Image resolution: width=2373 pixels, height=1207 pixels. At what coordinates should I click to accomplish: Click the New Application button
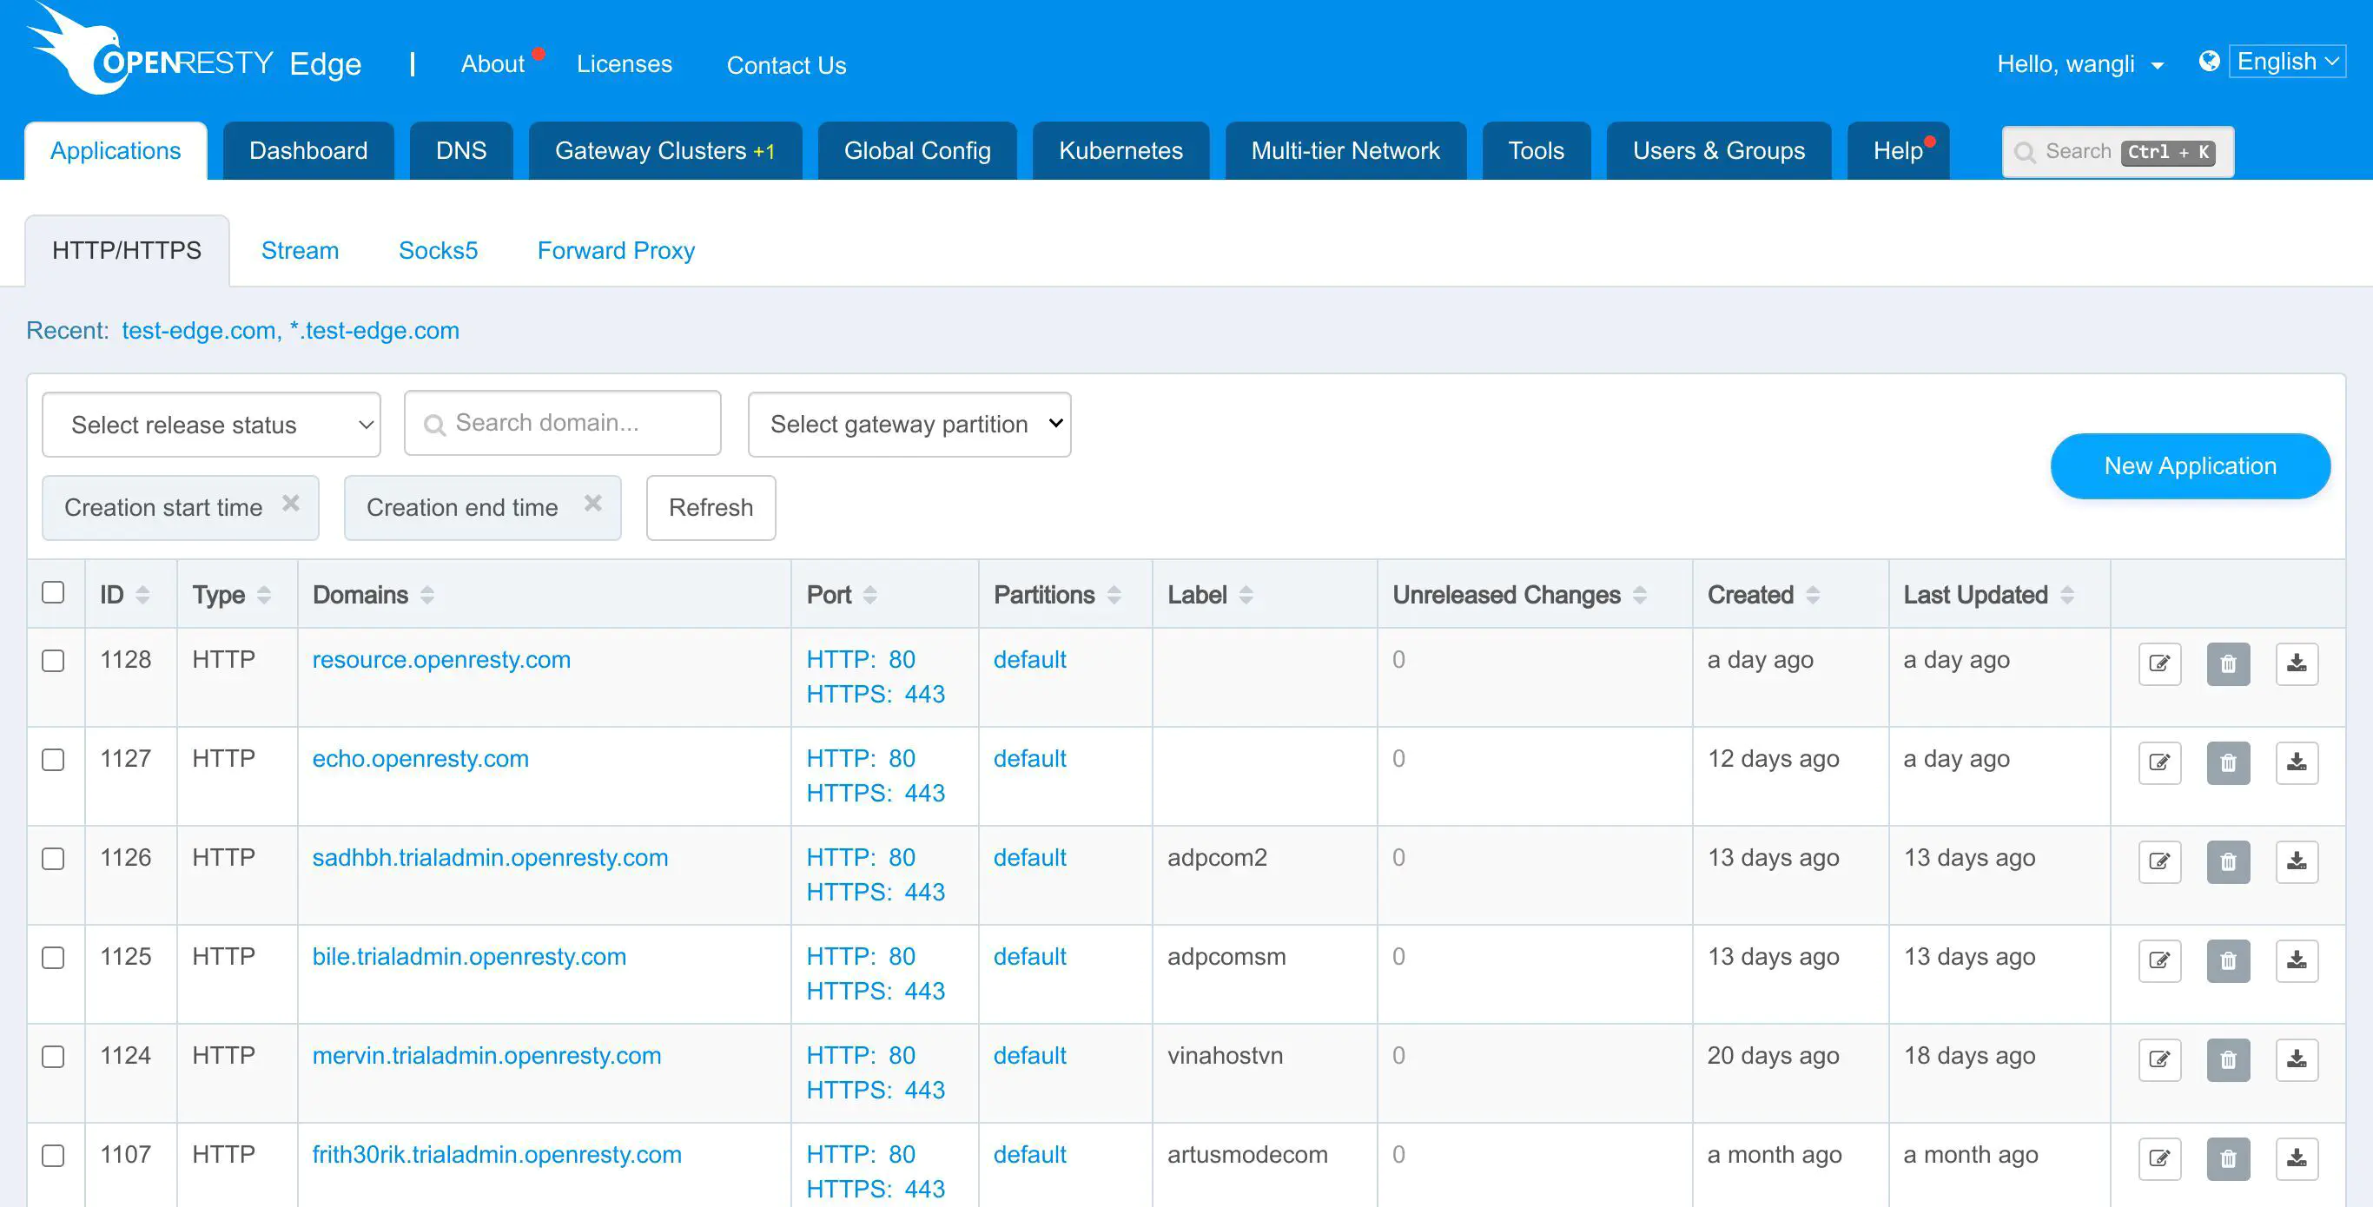tap(2191, 465)
